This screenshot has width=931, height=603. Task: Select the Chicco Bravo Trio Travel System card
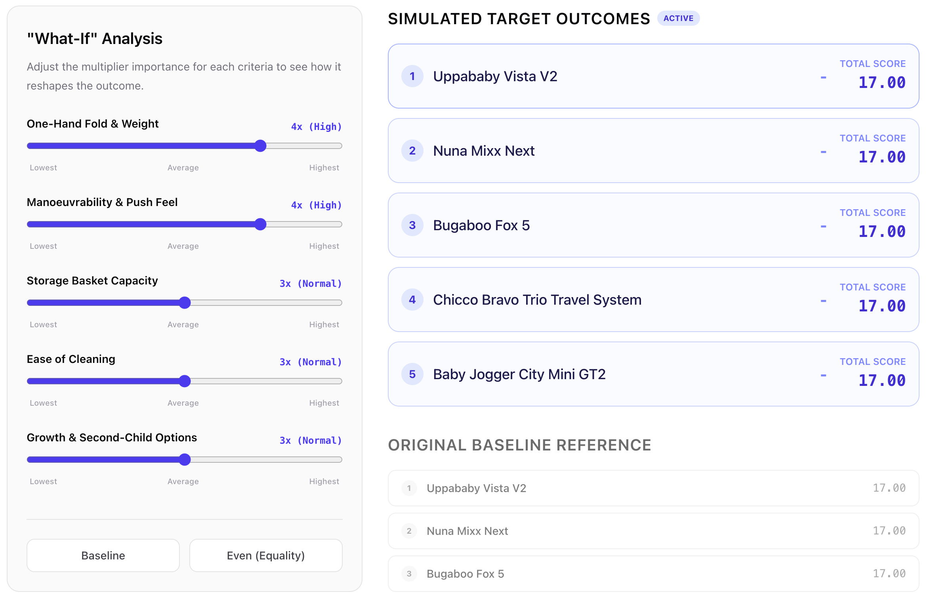(654, 300)
